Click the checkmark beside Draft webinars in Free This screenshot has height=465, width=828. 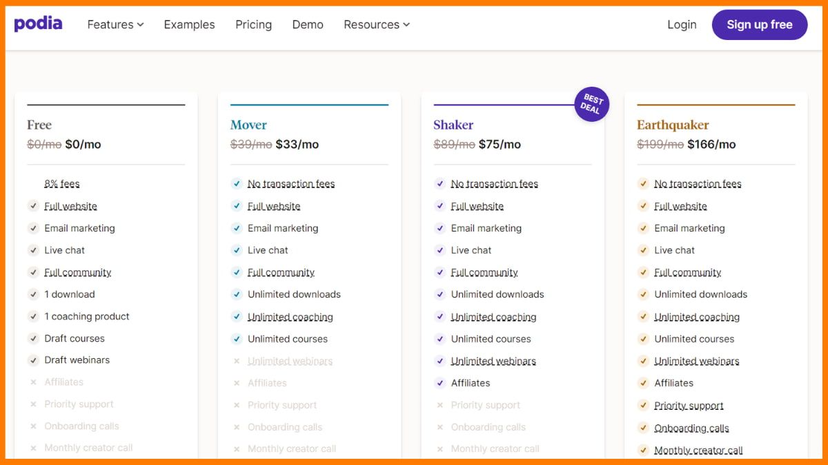point(33,360)
